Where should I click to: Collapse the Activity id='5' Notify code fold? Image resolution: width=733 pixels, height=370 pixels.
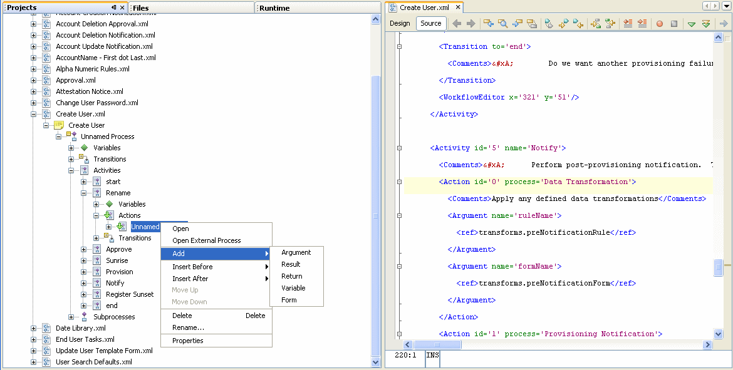click(399, 148)
